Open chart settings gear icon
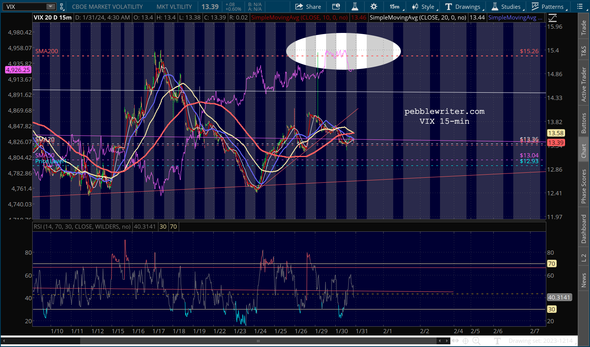Screen dimensions: 590x347 pyautogui.click(x=374, y=7)
